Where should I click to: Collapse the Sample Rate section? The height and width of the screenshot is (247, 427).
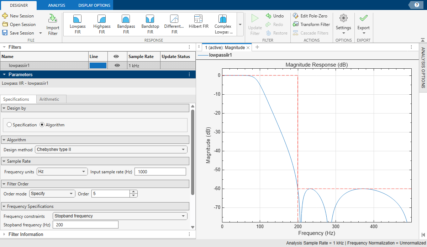coord(4,161)
